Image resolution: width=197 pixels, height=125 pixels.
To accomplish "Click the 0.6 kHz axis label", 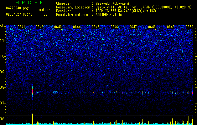I will click(3, 119).
